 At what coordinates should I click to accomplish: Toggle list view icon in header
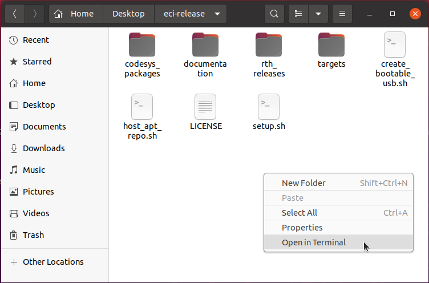click(x=298, y=14)
